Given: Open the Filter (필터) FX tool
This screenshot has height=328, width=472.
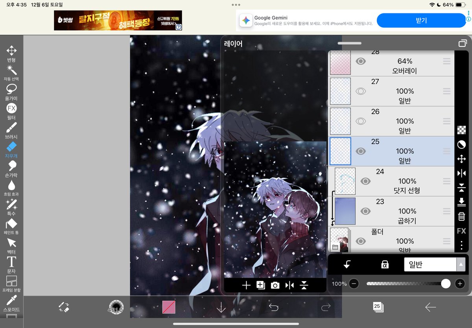Looking at the screenshot, I should pos(11,111).
